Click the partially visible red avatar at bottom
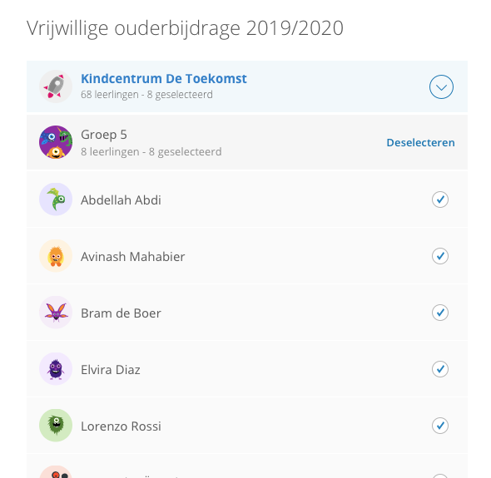 coord(56,472)
